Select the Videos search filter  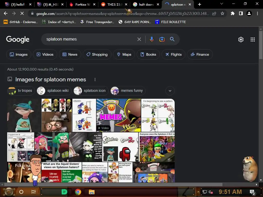point(45,54)
